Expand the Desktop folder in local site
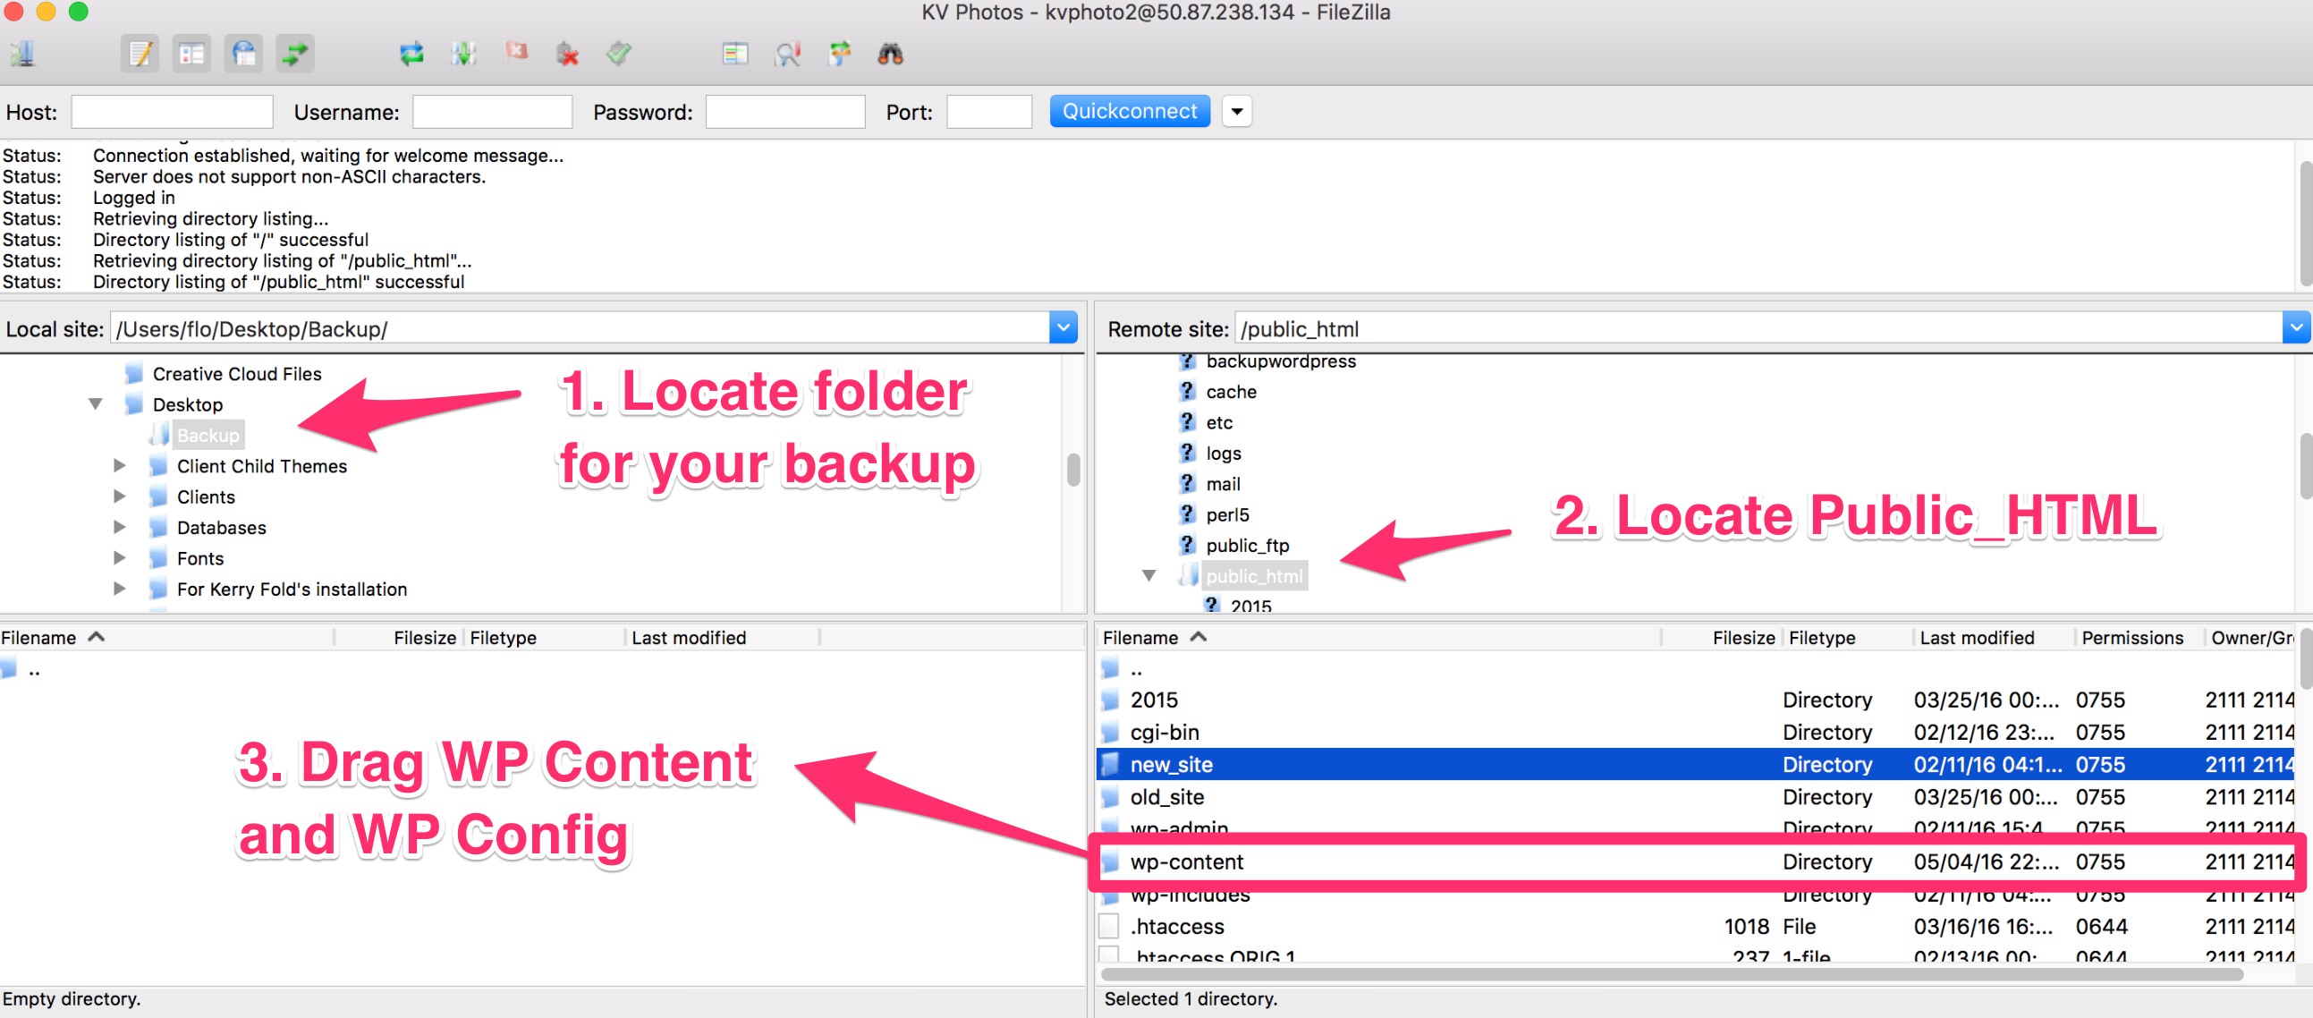The image size is (2313, 1018). (x=95, y=404)
